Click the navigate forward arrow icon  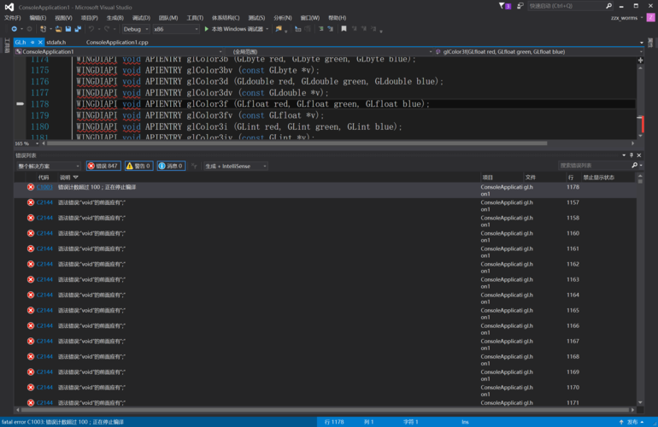click(x=29, y=29)
